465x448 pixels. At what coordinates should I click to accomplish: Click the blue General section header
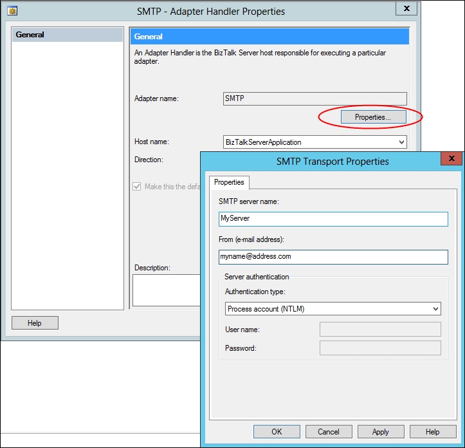pyautogui.click(x=269, y=37)
